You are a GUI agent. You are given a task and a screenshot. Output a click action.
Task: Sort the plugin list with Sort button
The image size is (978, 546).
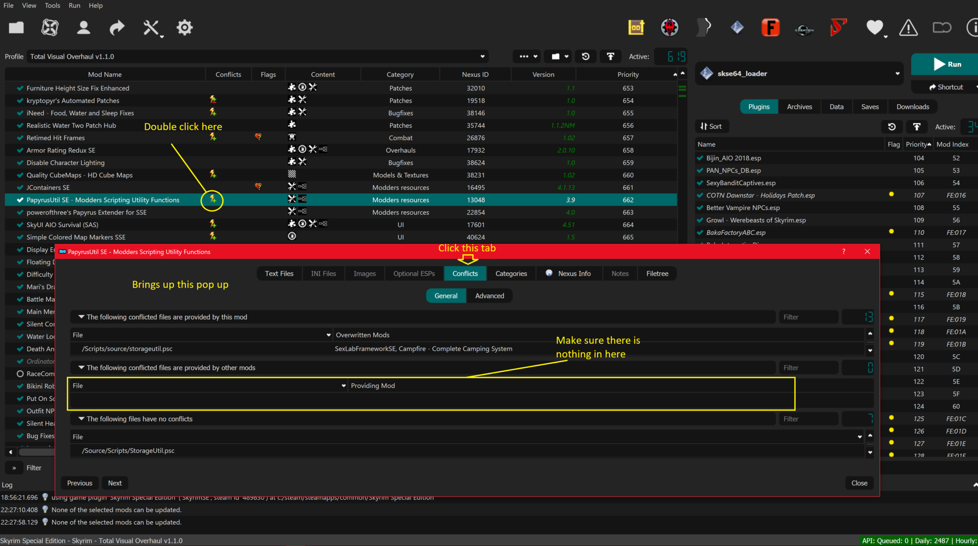click(x=712, y=127)
